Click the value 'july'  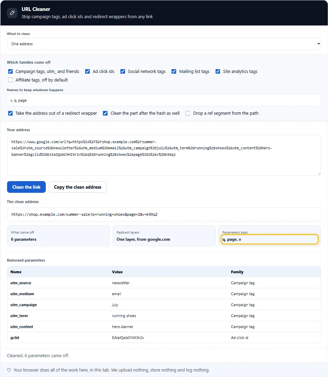tap(115, 305)
